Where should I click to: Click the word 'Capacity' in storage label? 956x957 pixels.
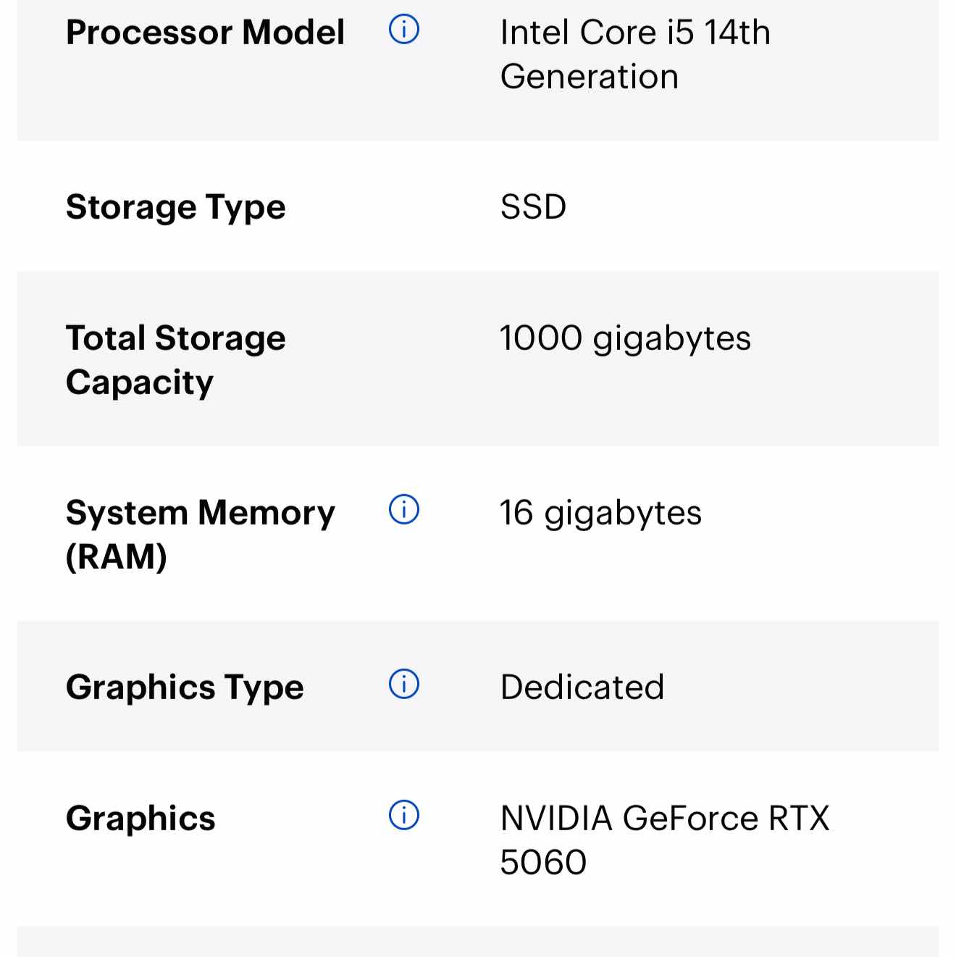(x=140, y=383)
